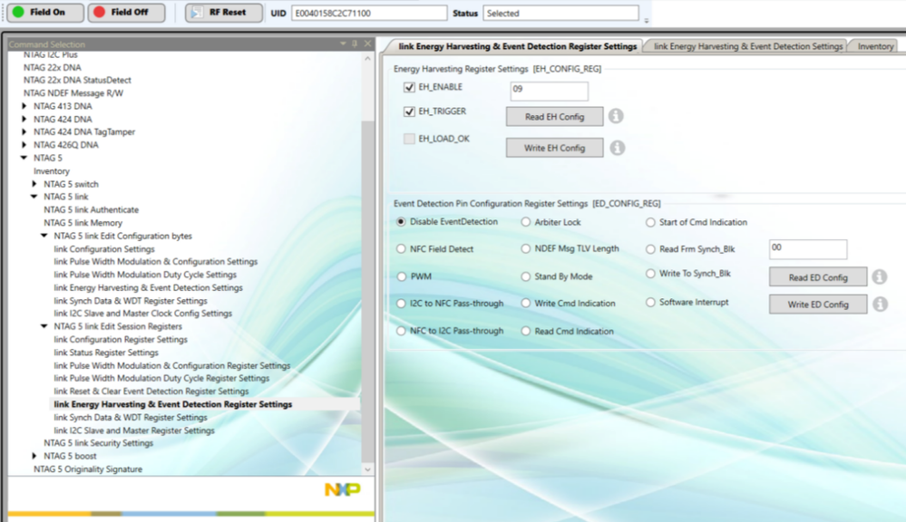906x522 pixels.
Task: Click Write ED Config button
Action: click(x=818, y=304)
